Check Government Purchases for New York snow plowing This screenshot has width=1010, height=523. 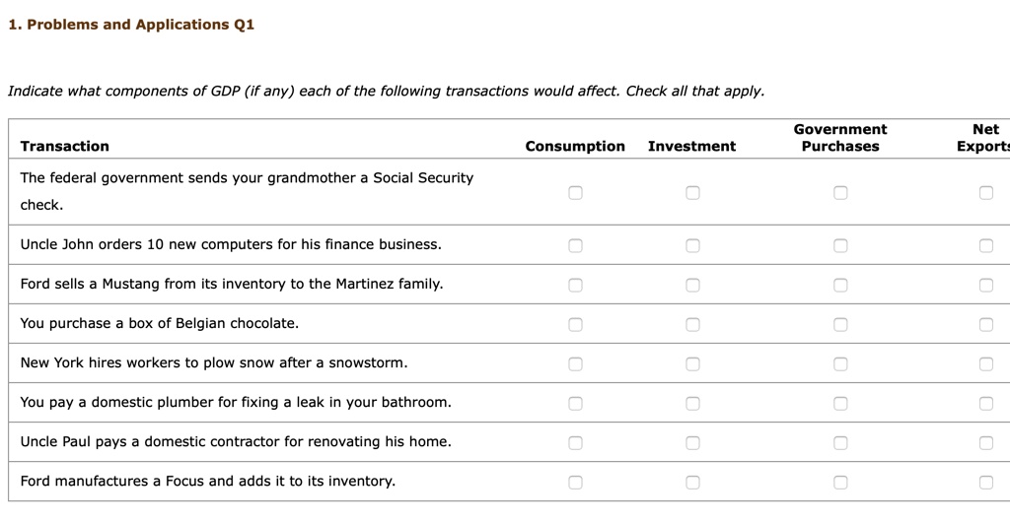tap(840, 364)
